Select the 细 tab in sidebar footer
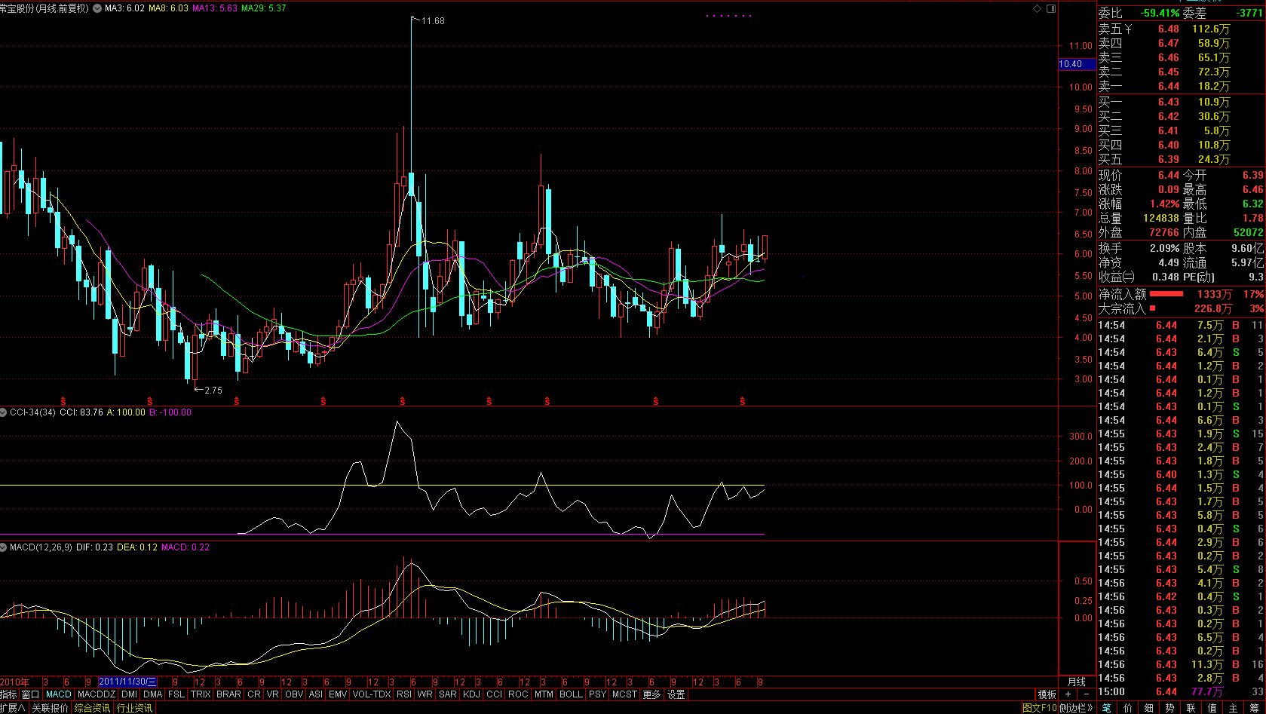The width and height of the screenshot is (1266, 714). point(1149,708)
